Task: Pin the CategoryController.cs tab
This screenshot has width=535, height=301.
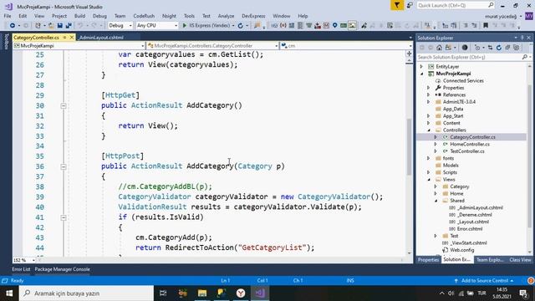Action: point(64,38)
